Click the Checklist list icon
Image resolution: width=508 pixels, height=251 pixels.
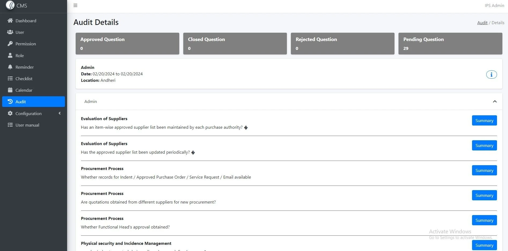point(10,79)
